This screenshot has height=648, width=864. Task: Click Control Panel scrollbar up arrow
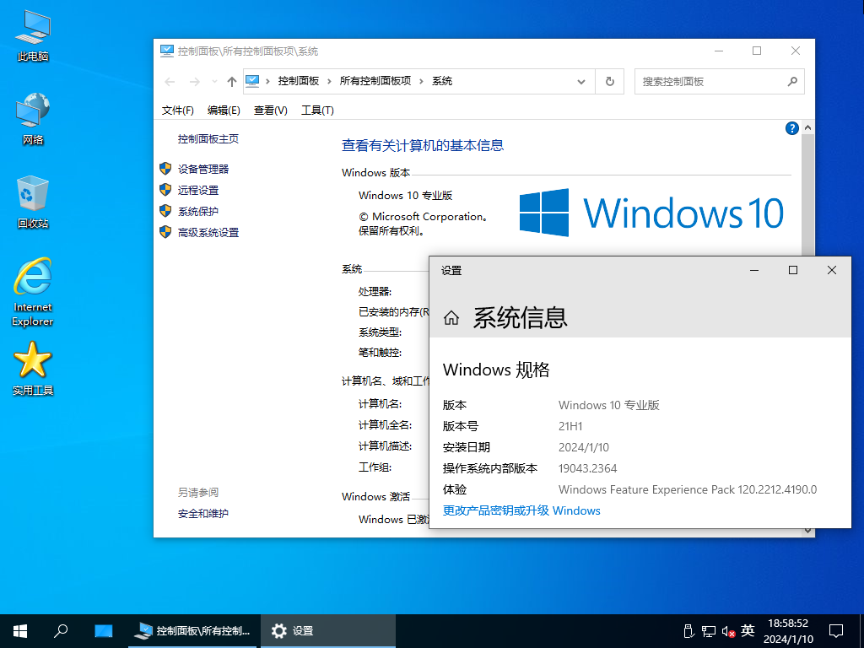[x=807, y=128]
